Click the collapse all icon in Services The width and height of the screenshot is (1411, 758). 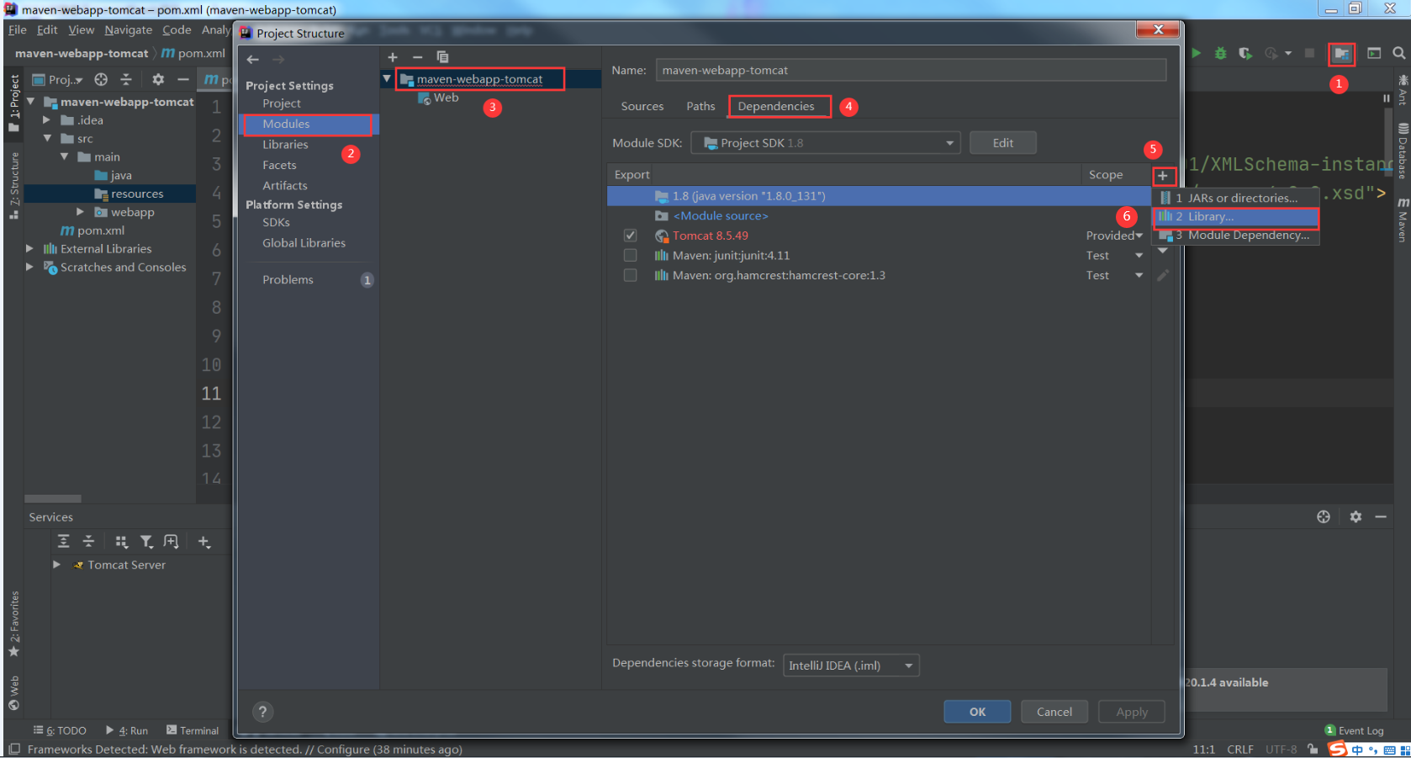(x=88, y=542)
